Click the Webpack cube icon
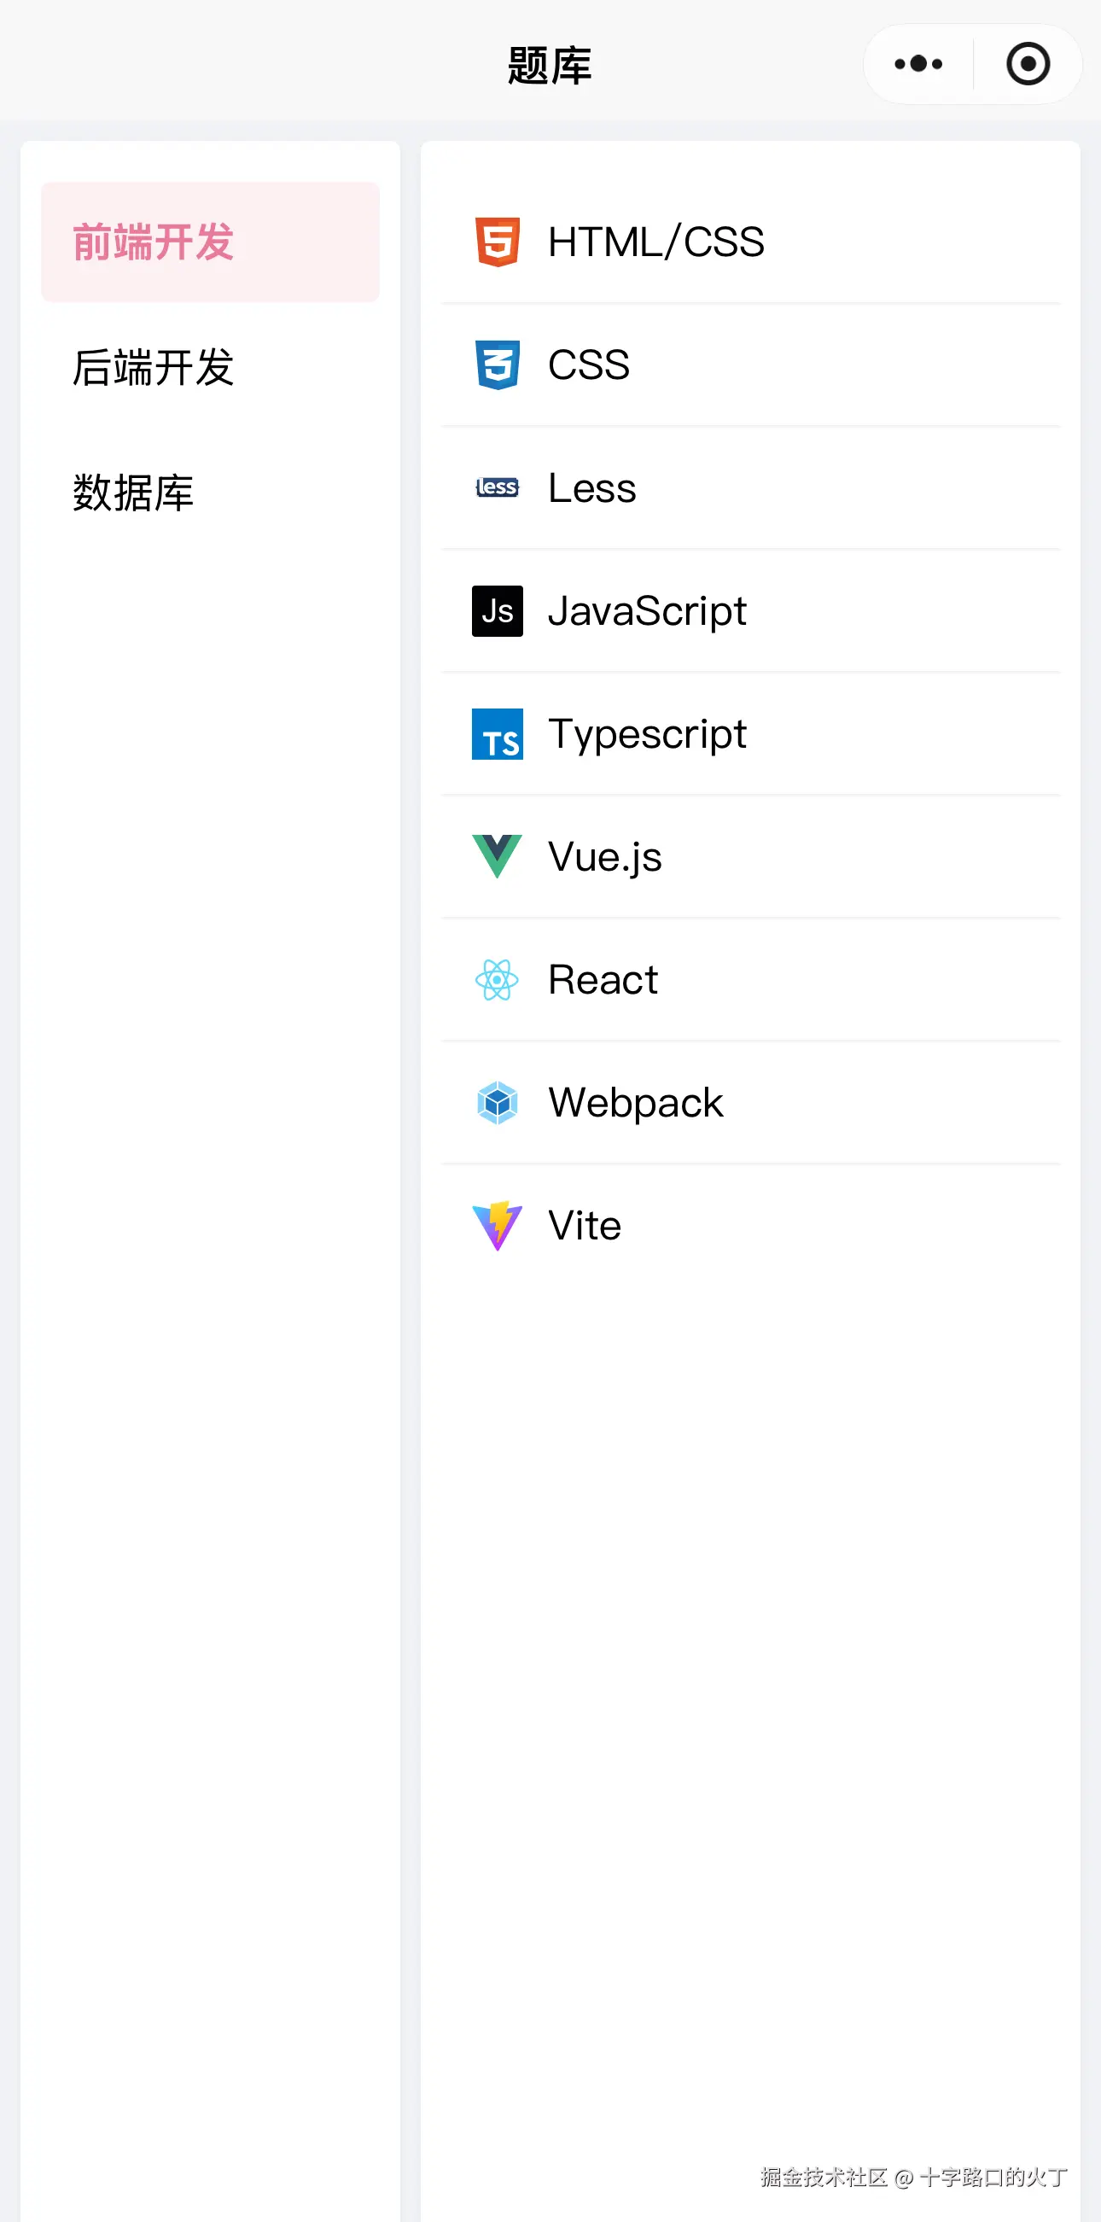Viewport: 1101px width, 2222px height. pyautogui.click(x=497, y=1102)
